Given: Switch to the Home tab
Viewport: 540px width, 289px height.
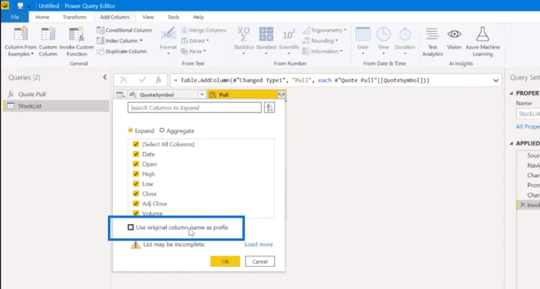Looking at the screenshot, I should (x=42, y=17).
